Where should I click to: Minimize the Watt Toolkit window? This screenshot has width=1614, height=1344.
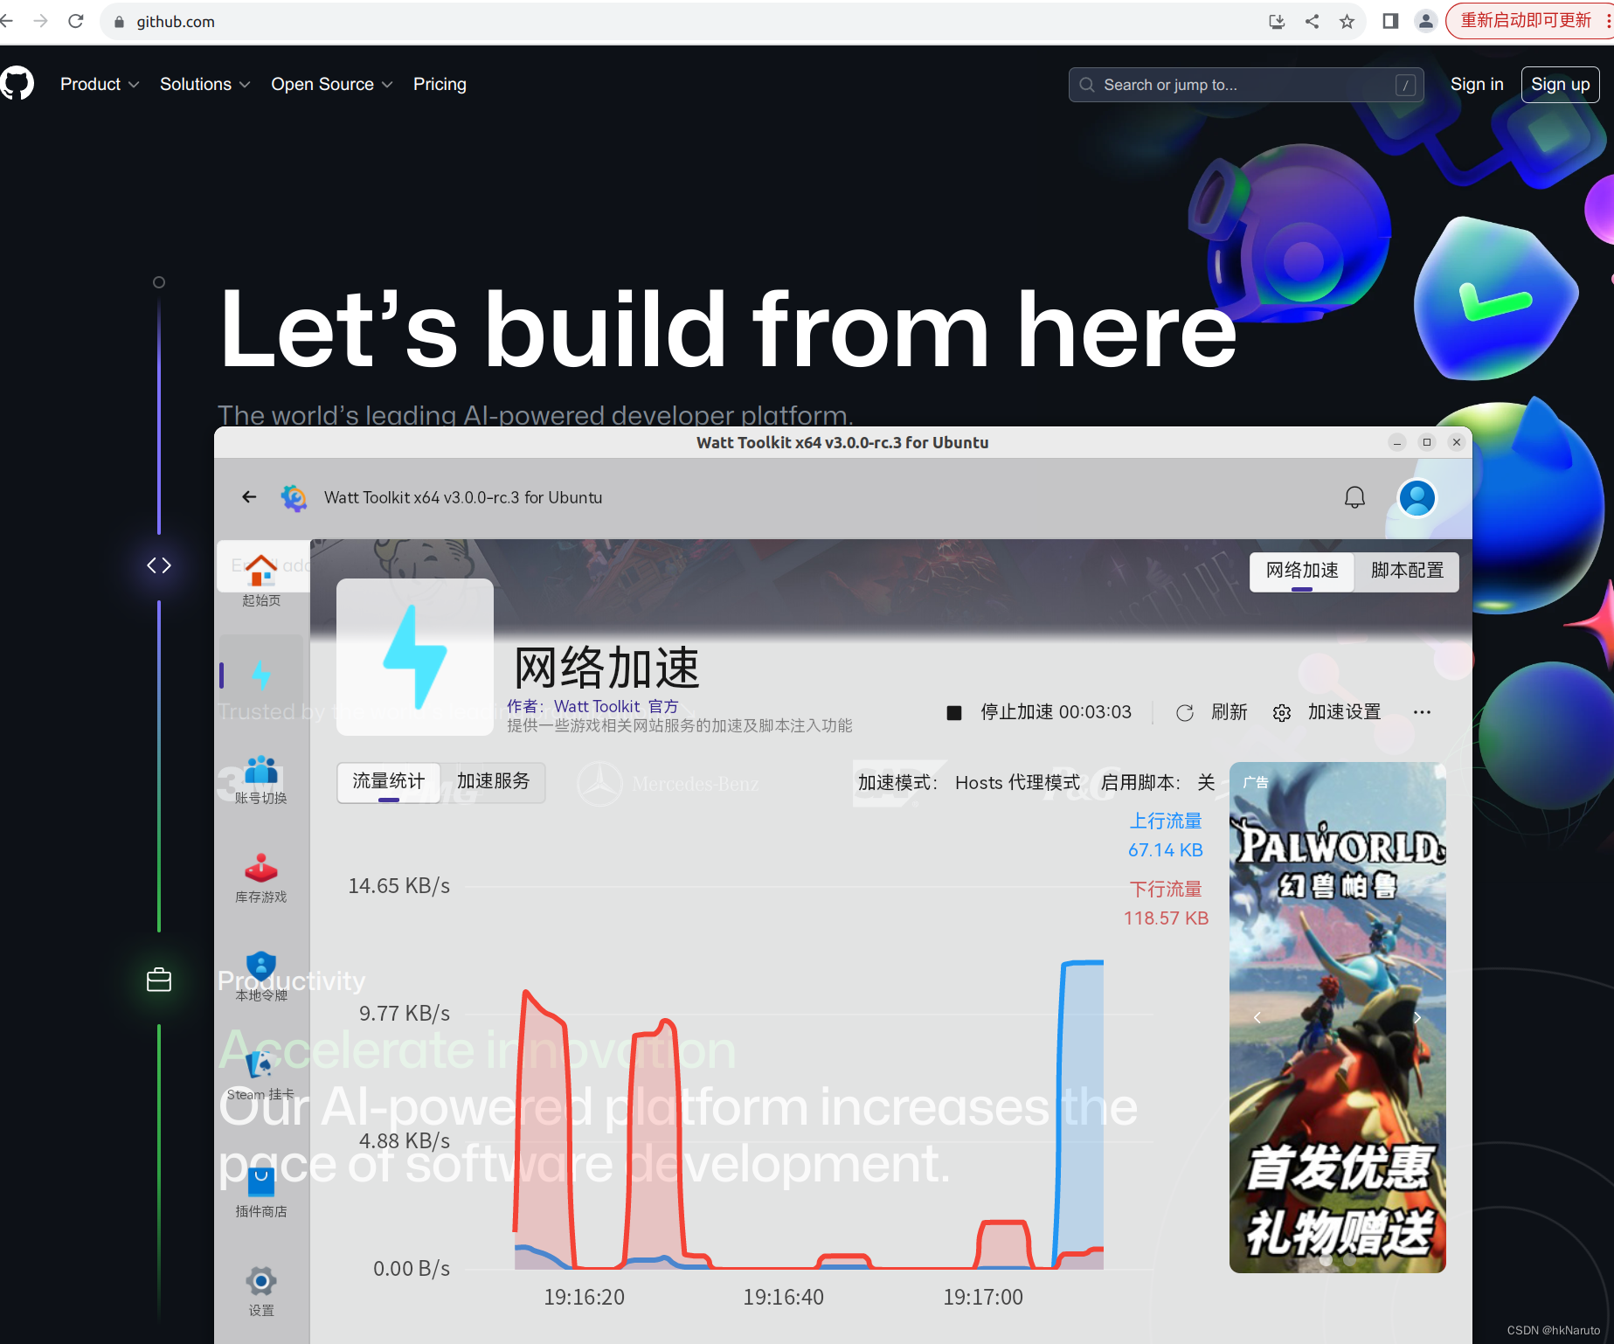[1397, 442]
